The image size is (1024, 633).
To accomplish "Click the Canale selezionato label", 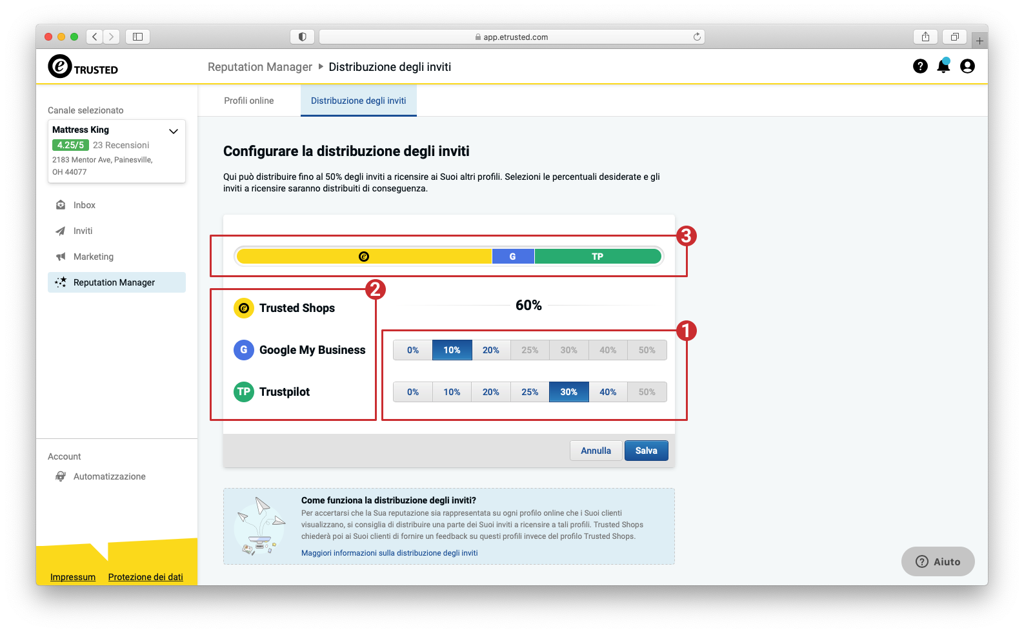I will tap(86, 110).
